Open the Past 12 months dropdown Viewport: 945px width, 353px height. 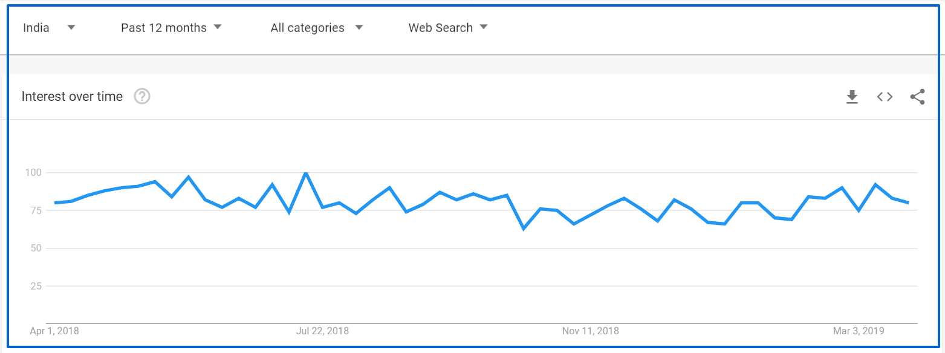[x=172, y=28]
